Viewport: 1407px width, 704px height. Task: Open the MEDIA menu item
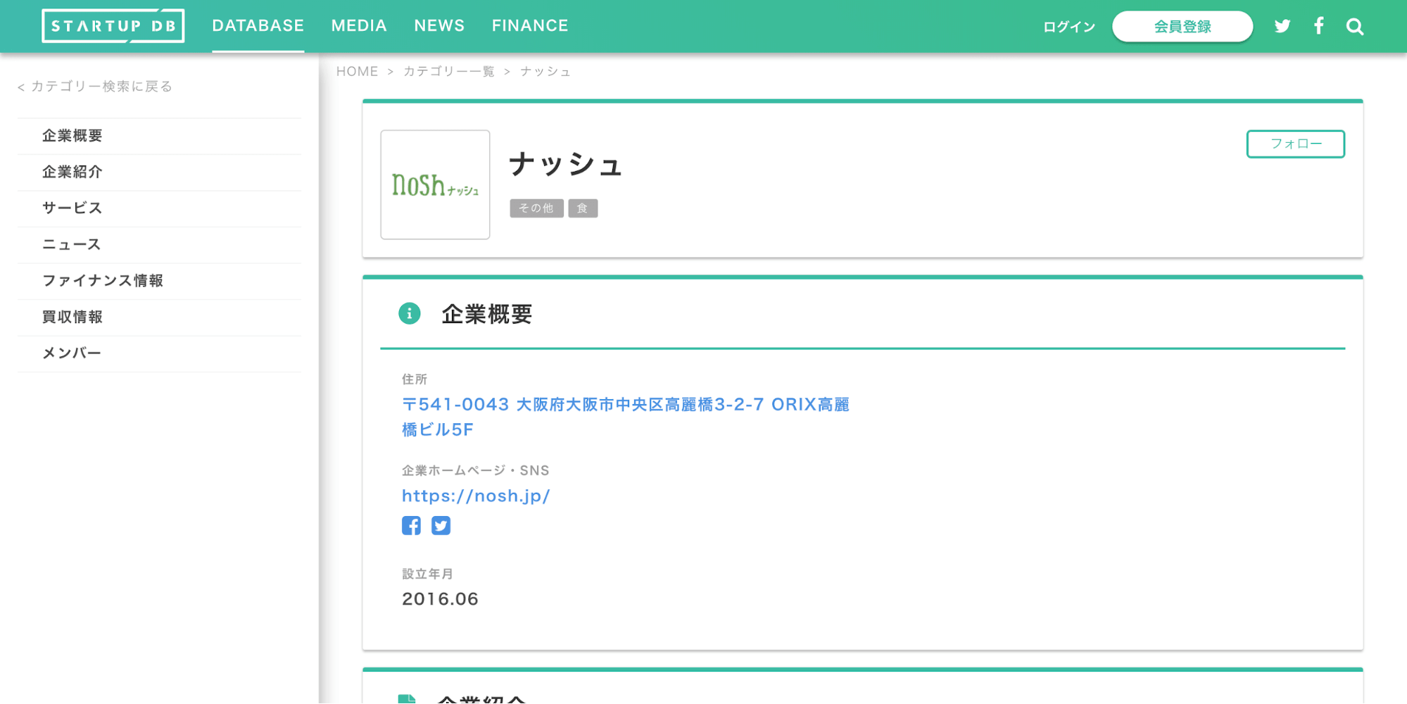point(359,26)
